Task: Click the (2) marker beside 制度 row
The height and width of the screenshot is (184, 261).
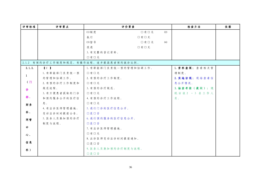Action: coord(166,32)
